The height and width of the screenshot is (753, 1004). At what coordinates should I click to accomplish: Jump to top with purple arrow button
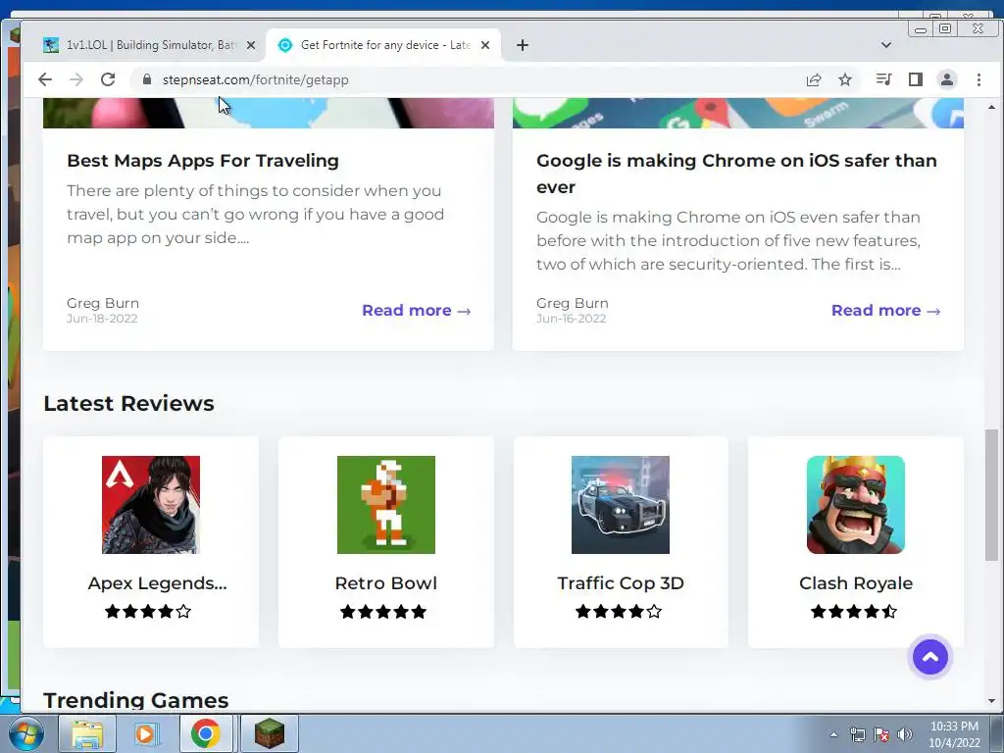click(x=929, y=657)
